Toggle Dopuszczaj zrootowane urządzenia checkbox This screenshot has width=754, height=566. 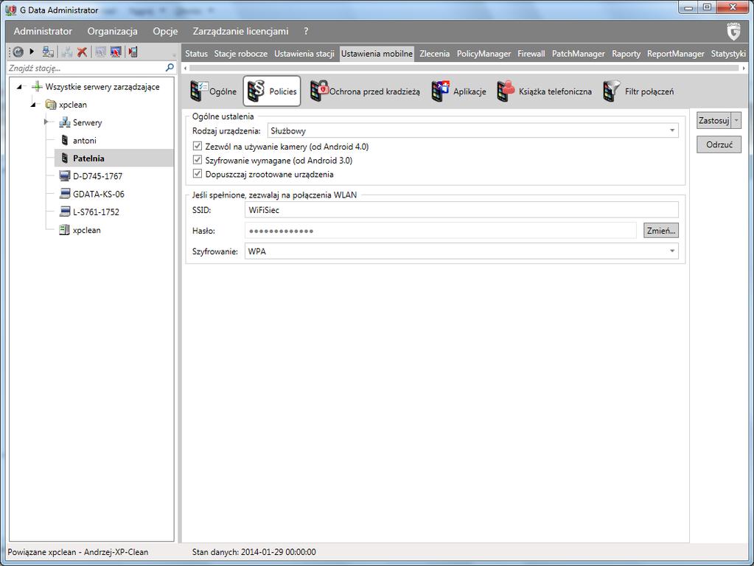(x=197, y=174)
